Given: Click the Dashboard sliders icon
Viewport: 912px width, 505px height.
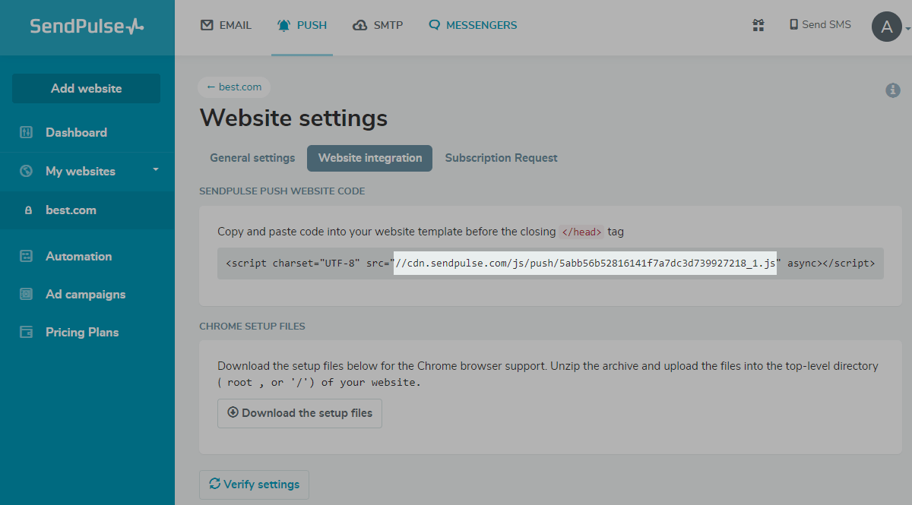Looking at the screenshot, I should pos(27,132).
